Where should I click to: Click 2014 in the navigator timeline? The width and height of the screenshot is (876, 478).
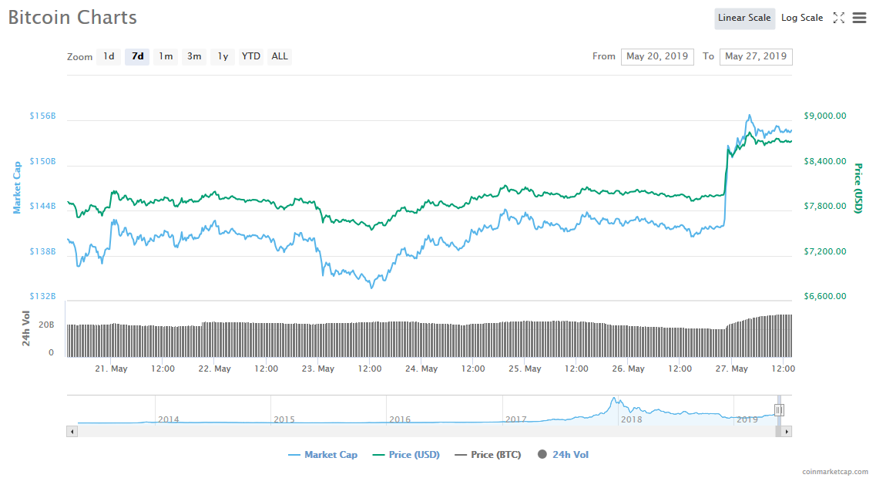pyautogui.click(x=169, y=419)
